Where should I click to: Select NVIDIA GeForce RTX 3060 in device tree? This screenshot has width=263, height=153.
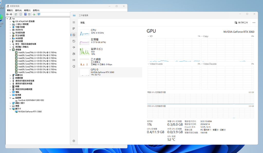[x=30, y=112]
